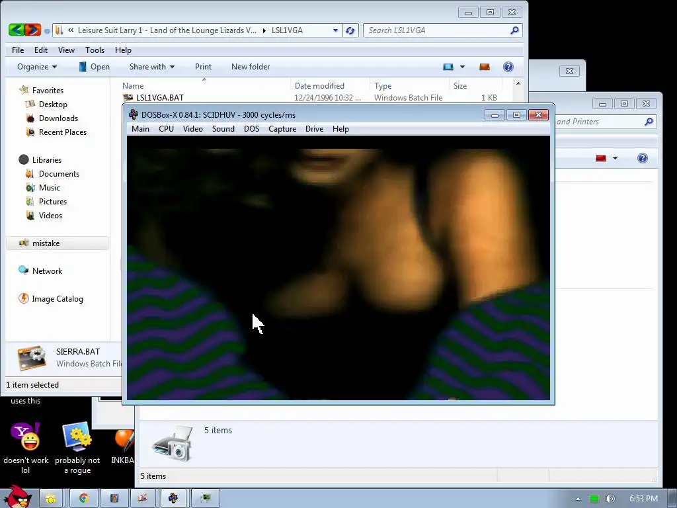Click New folder button
Screen dimensions: 677x508
(251, 67)
